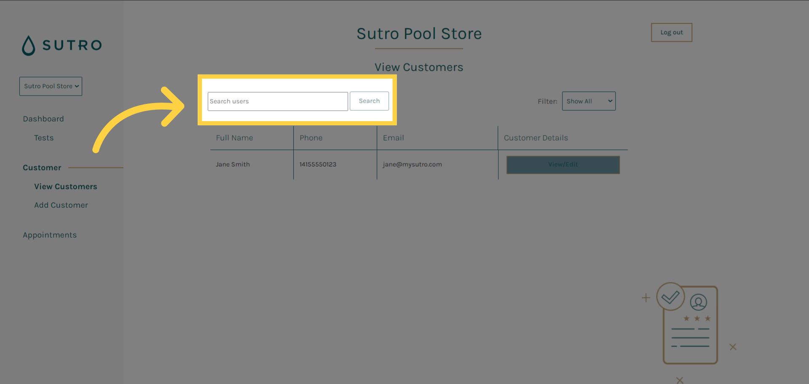
Task: Click the document illustration with star ratings
Action: [x=690, y=328]
